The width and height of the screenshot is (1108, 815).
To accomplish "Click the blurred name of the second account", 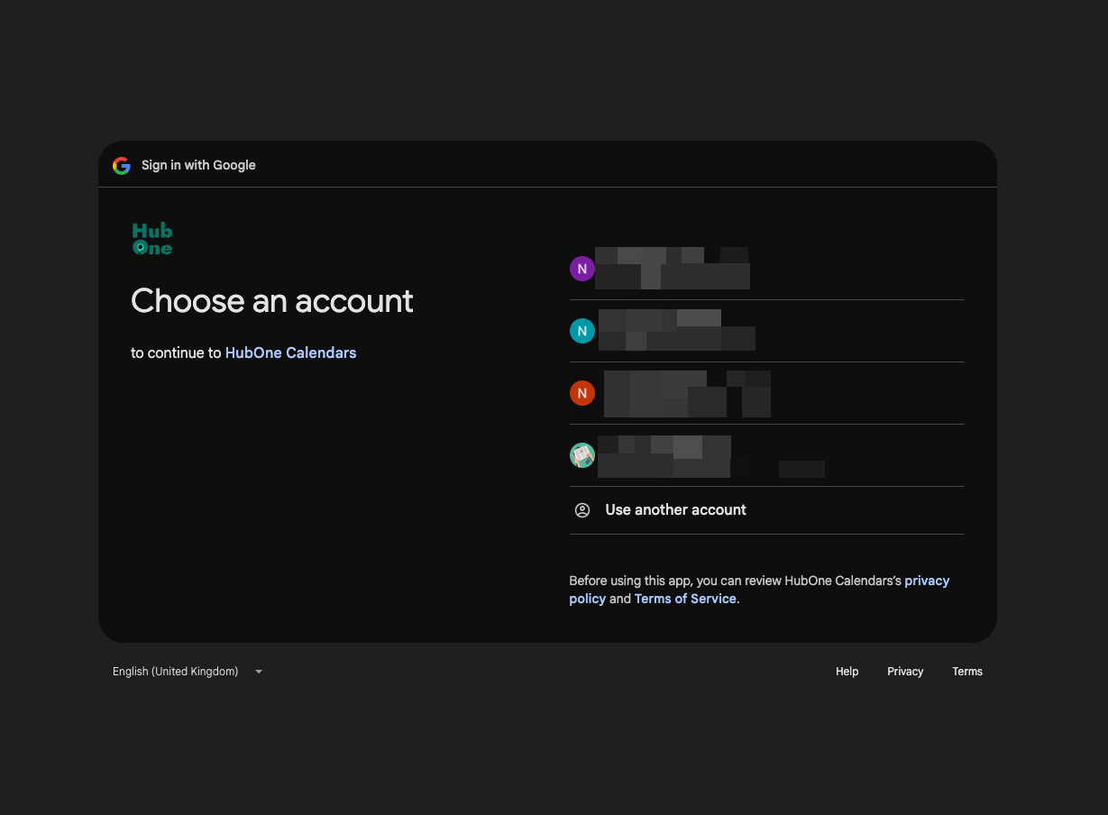I will (x=660, y=318).
